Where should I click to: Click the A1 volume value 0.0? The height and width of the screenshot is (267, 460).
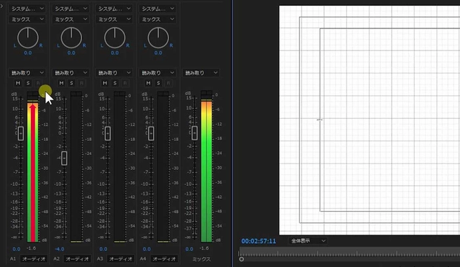click(16, 249)
